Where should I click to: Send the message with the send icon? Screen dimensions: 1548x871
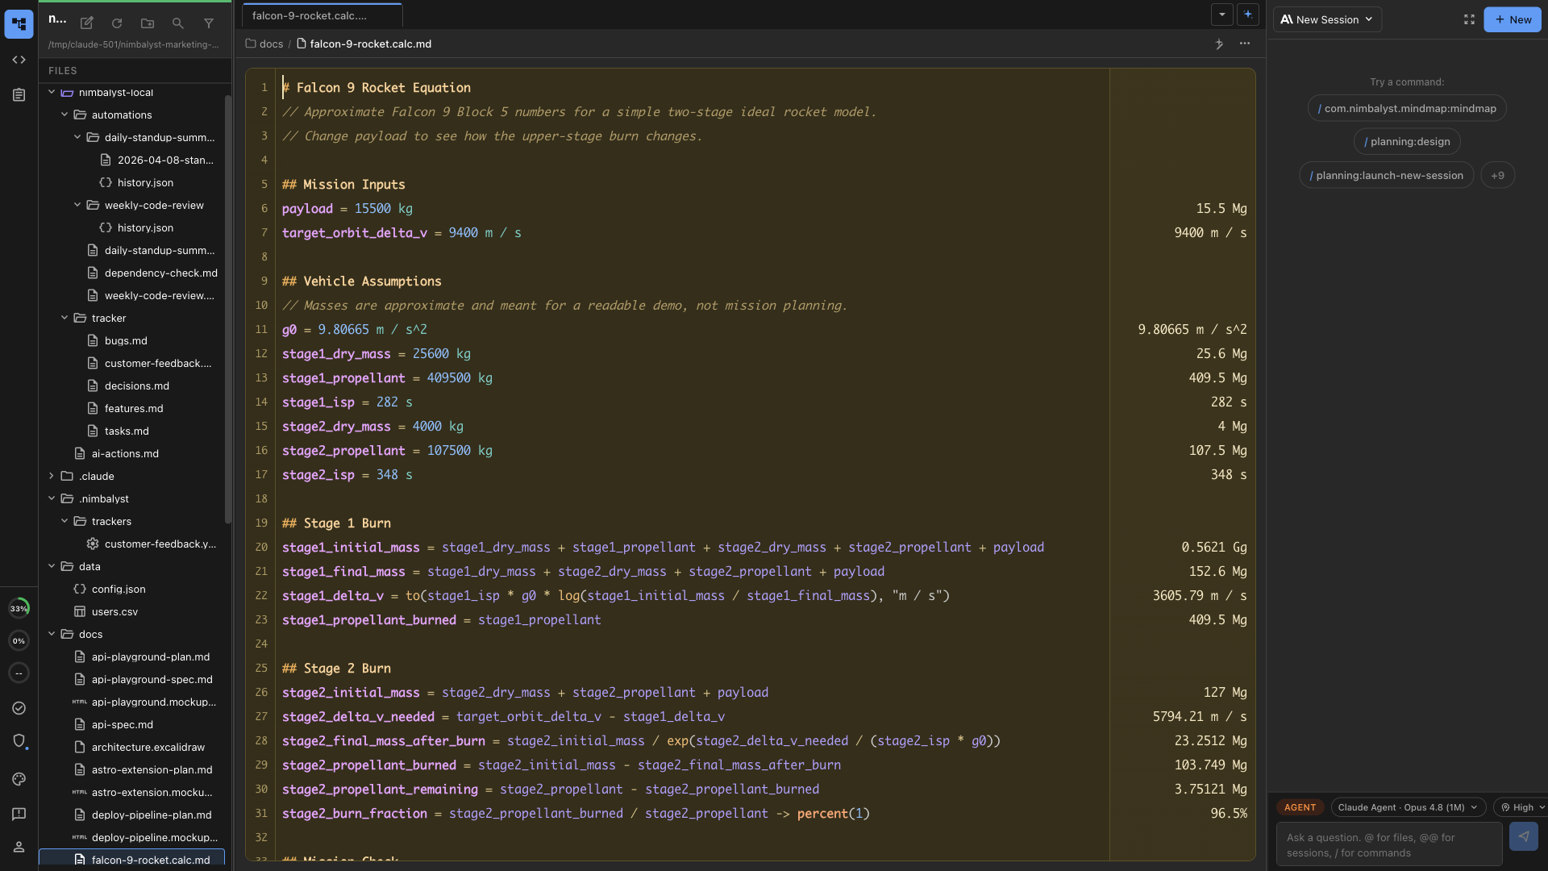1523,836
